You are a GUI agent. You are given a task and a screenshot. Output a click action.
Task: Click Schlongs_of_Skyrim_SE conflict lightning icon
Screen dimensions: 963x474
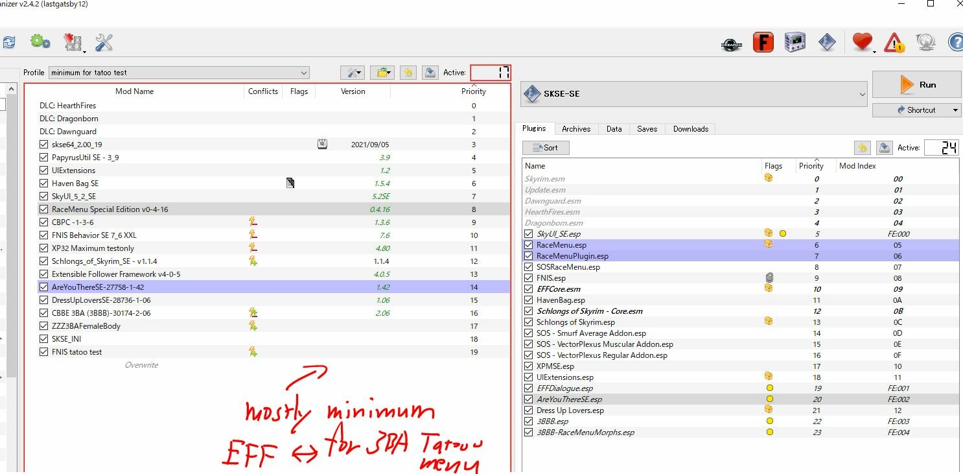point(253,261)
